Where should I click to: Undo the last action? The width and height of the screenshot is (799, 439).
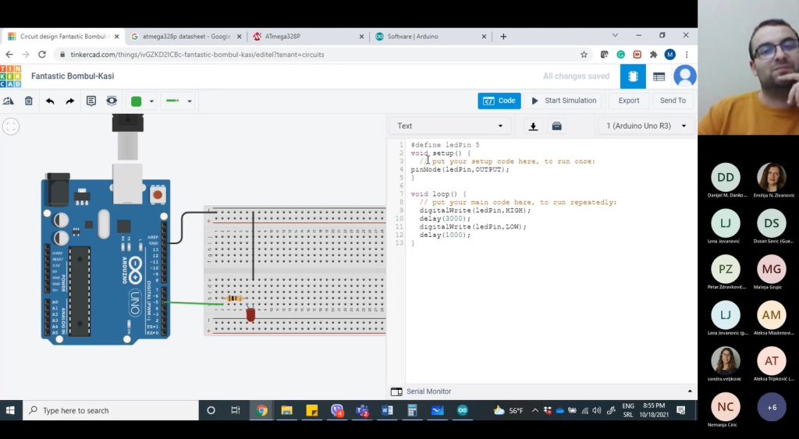[50, 101]
